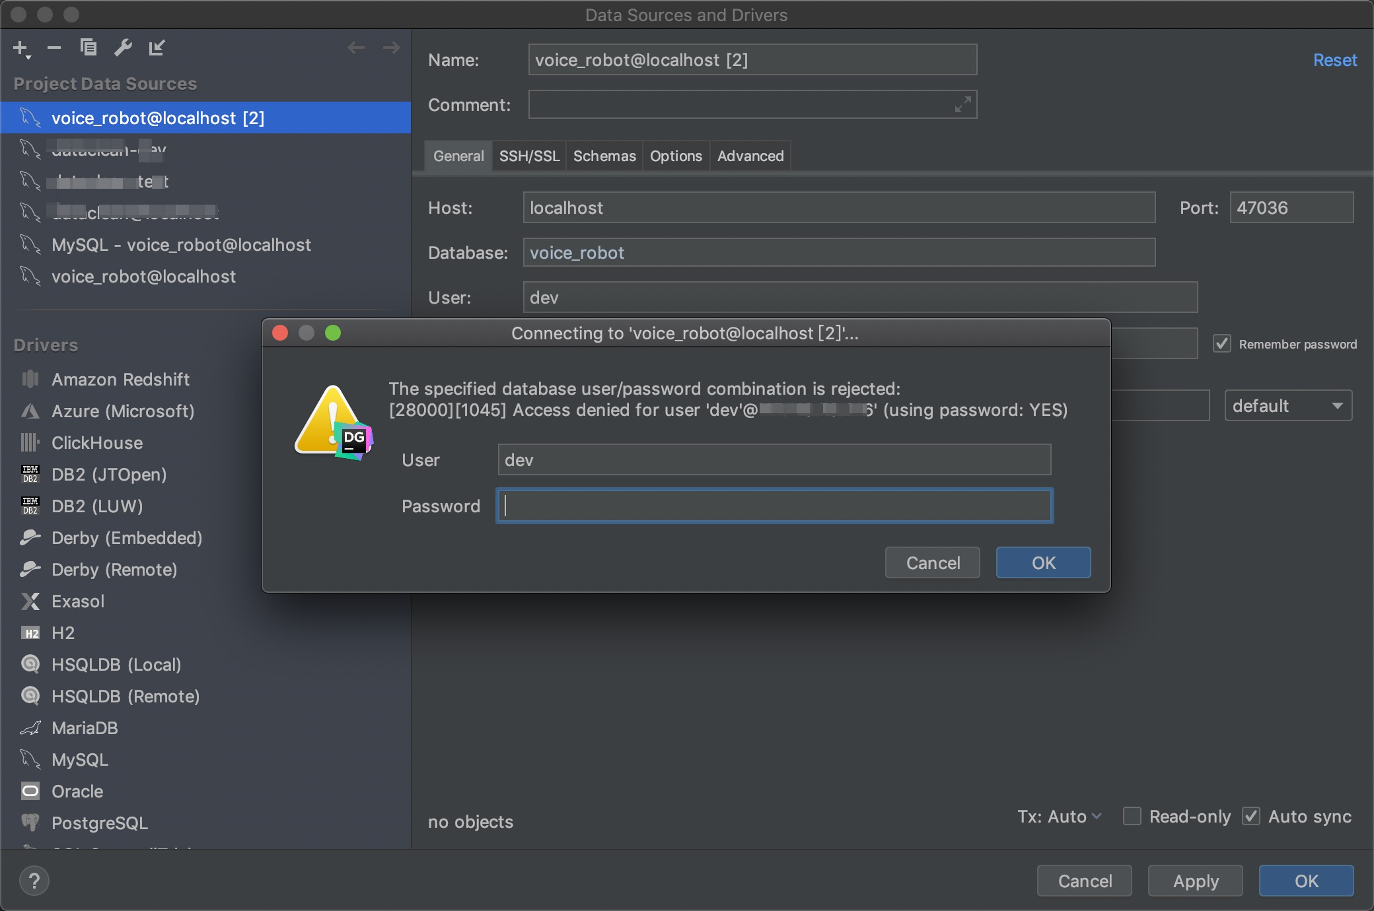1374x911 pixels.
Task: Enable Read-only mode
Action: 1132,817
